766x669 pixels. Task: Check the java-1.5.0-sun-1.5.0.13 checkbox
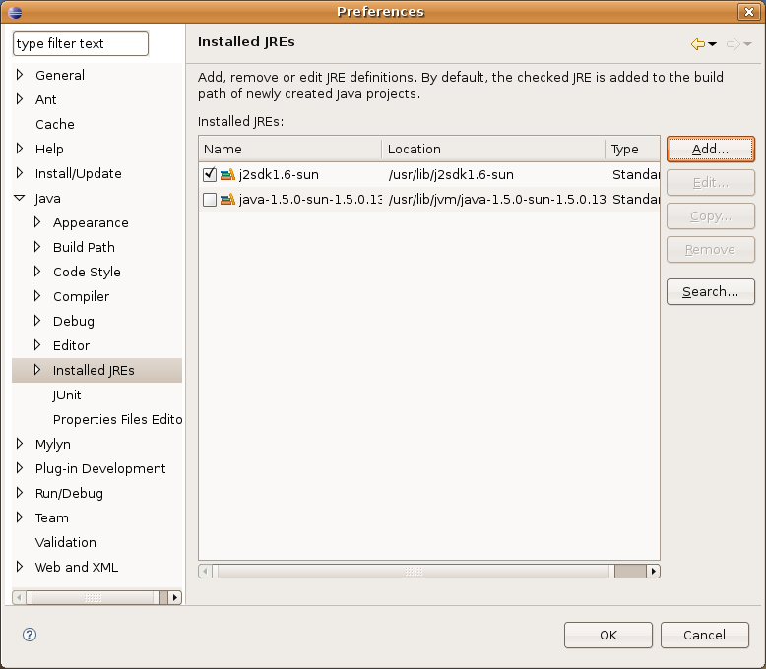coord(209,200)
